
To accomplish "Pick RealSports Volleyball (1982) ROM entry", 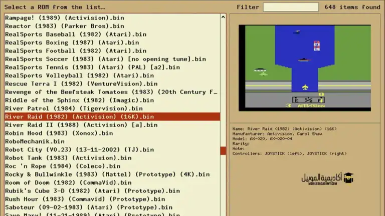I will pyautogui.click(x=80, y=75).
